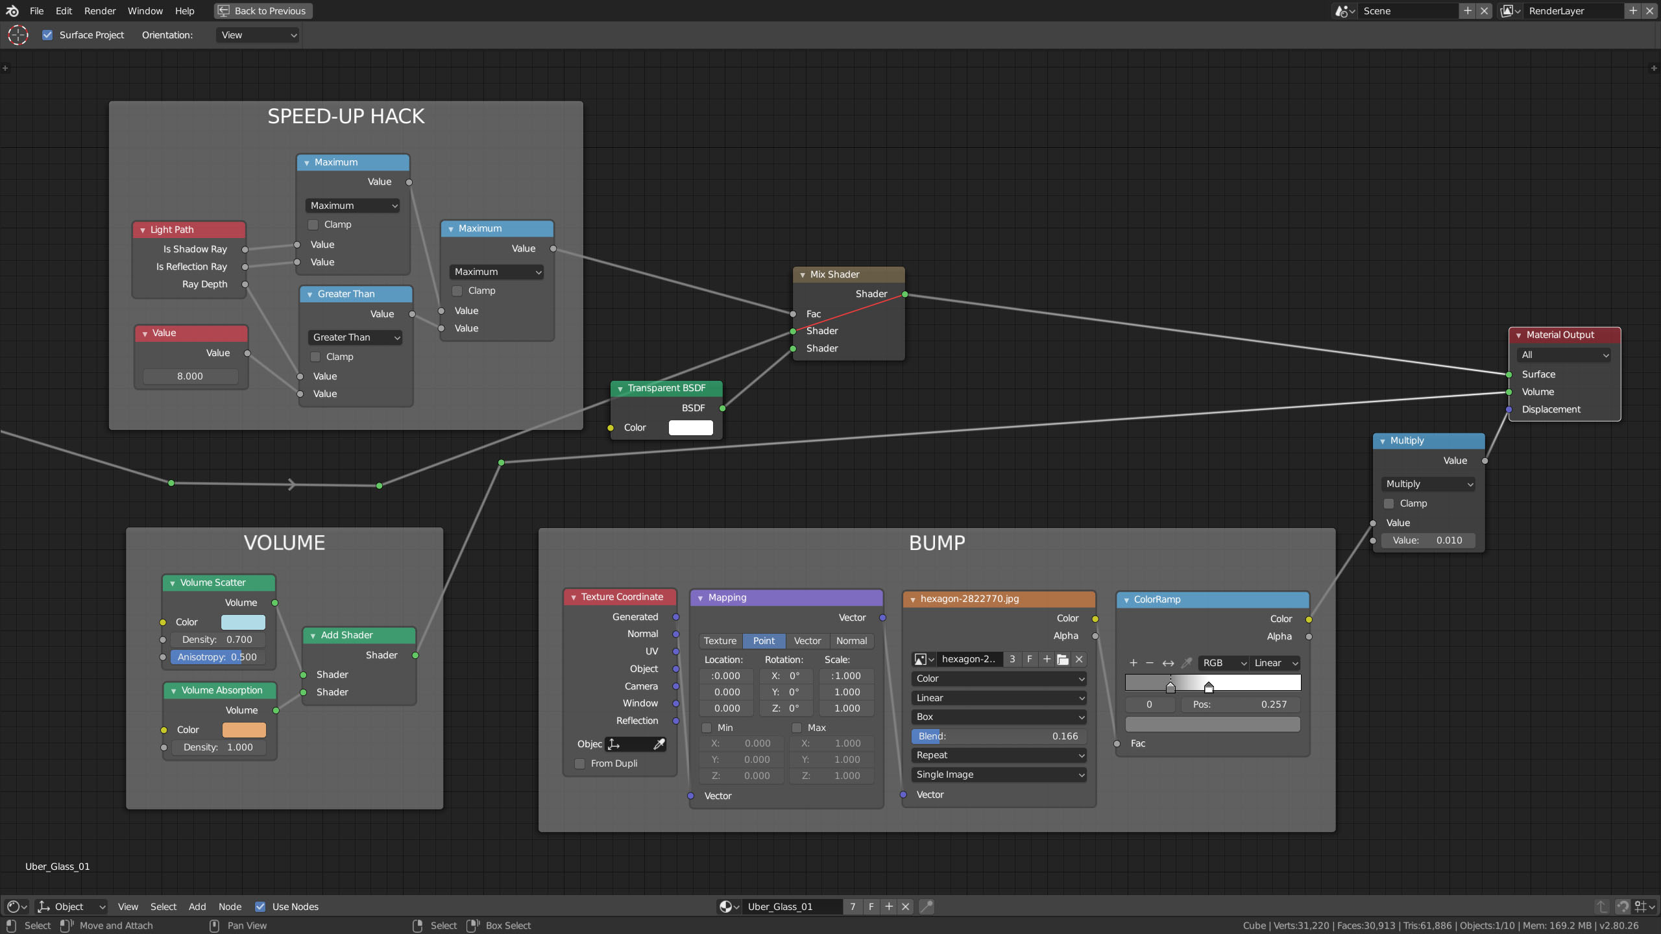Toggle the Clamp checkbox in Maximum node
The width and height of the screenshot is (1661, 934).
[314, 224]
